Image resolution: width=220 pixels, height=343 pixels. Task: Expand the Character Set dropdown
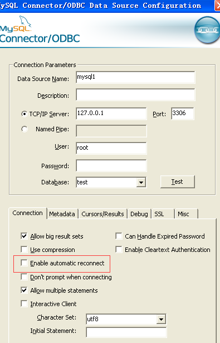(x=161, y=319)
